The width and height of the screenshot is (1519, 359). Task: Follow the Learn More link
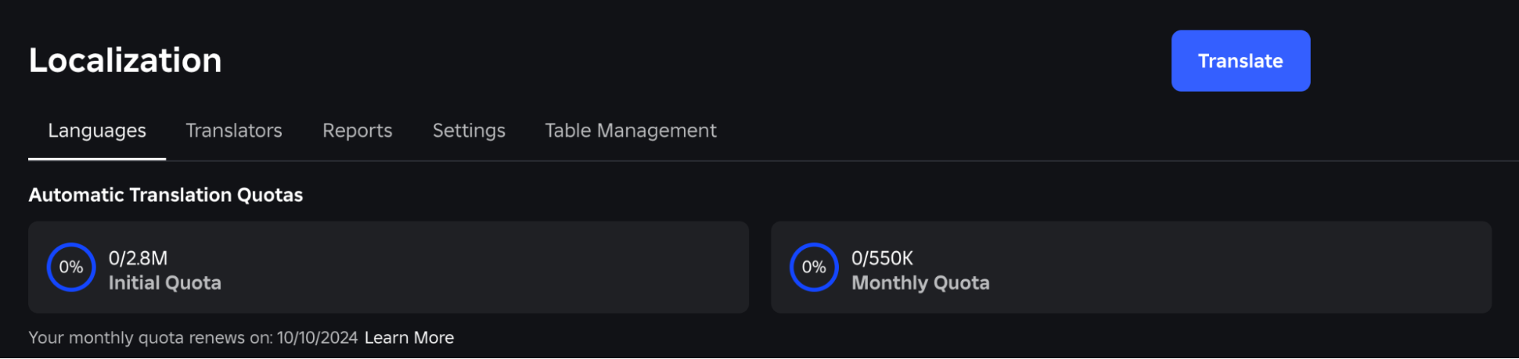pos(409,338)
